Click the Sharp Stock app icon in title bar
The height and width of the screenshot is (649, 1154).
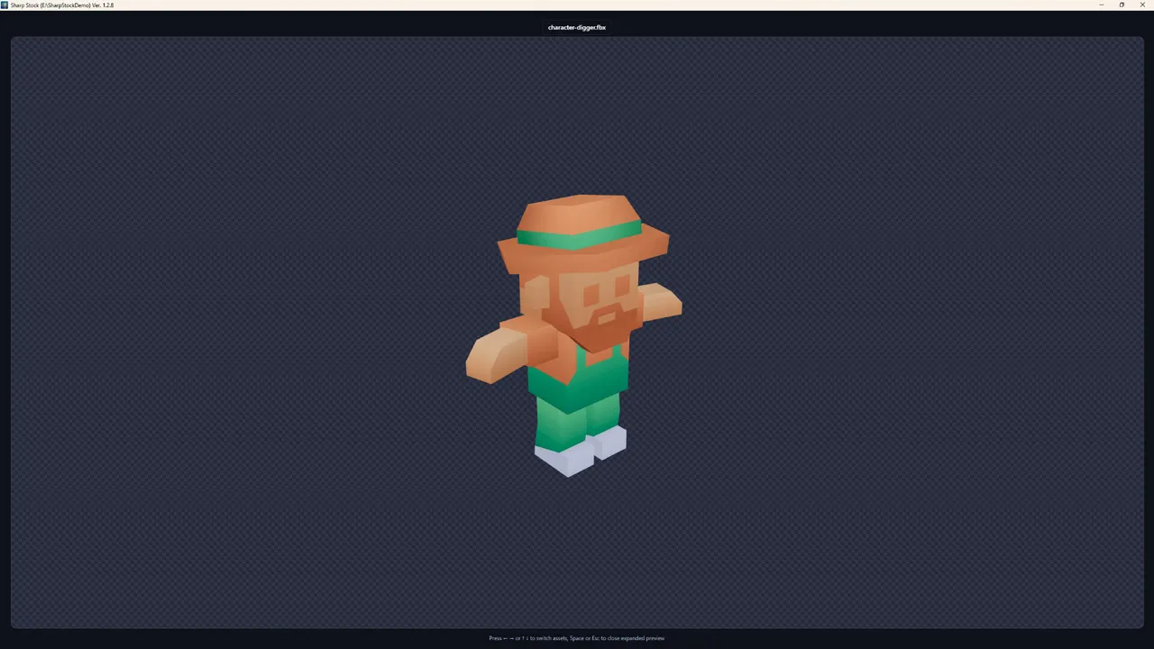(5, 5)
